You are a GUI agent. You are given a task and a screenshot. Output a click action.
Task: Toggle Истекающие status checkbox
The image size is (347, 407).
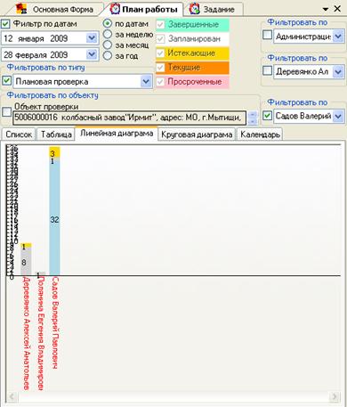click(160, 53)
